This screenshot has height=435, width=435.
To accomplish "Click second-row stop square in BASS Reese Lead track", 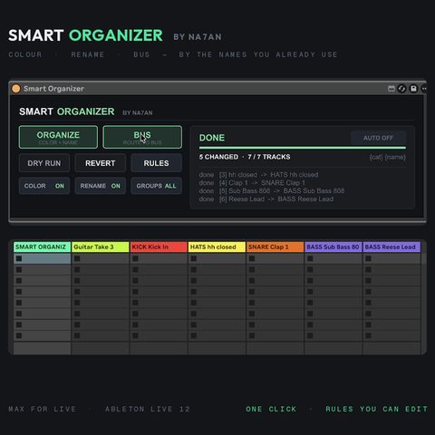I will tap(368, 269).
